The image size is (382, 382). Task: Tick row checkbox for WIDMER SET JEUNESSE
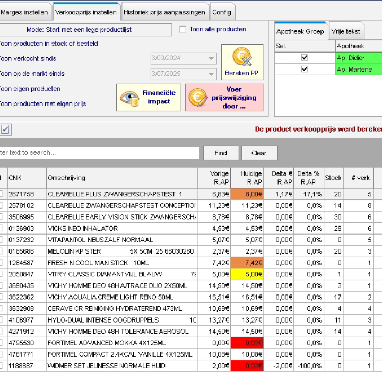coord(1,366)
